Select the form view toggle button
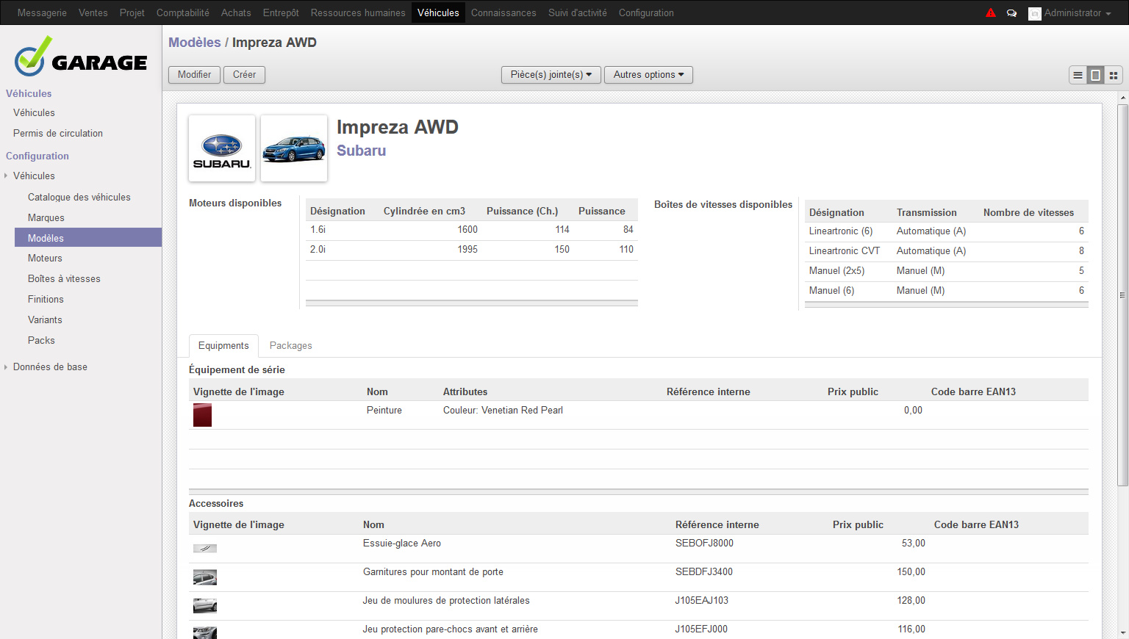This screenshot has width=1129, height=639. coord(1095,75)
